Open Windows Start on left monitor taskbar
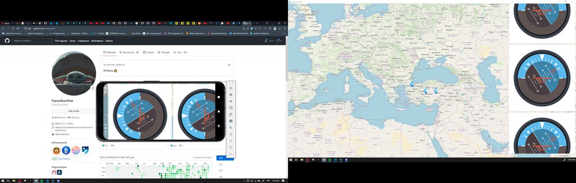Image resolution: width=576 pixels, height=183 pixels. tap(2, 181)
